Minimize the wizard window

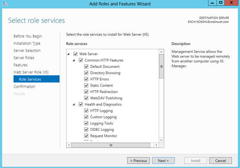tap(212, 3)
